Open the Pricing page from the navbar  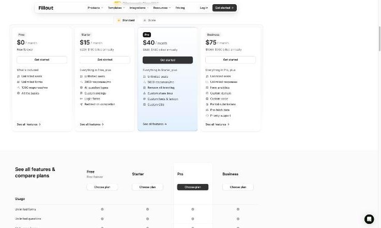[180, 8]
